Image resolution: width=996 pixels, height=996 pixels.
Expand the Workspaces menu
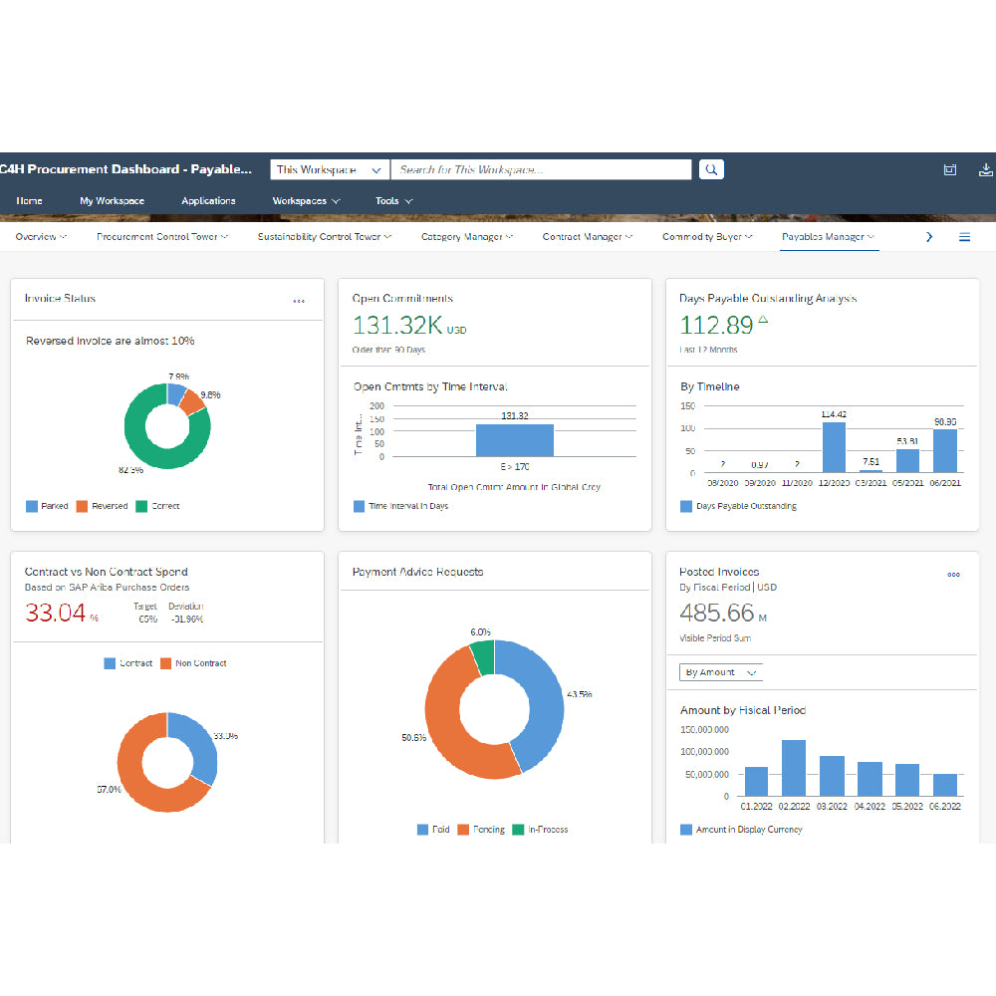(306, 201)
